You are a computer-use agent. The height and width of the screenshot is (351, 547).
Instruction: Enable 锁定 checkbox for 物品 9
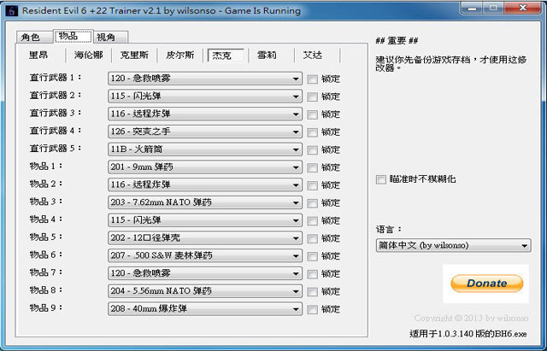tap(312, 309)
